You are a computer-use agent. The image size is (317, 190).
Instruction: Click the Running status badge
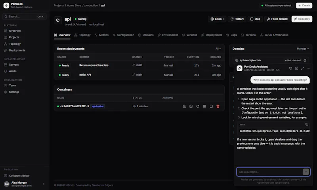click(80, 19)
